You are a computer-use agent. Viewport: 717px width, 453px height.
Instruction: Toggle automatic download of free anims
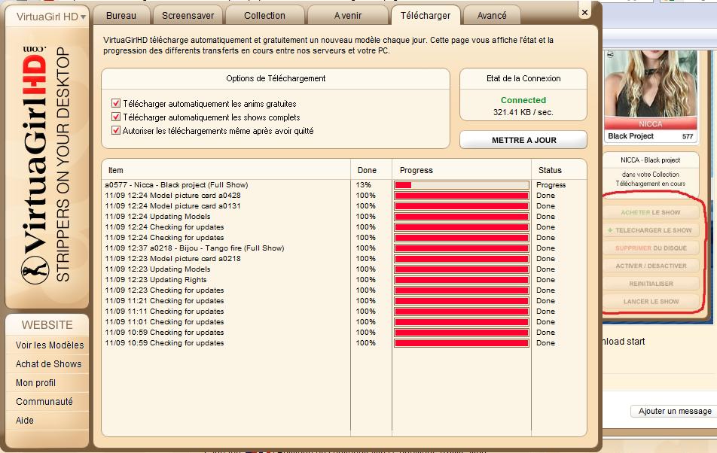point(116,103)
